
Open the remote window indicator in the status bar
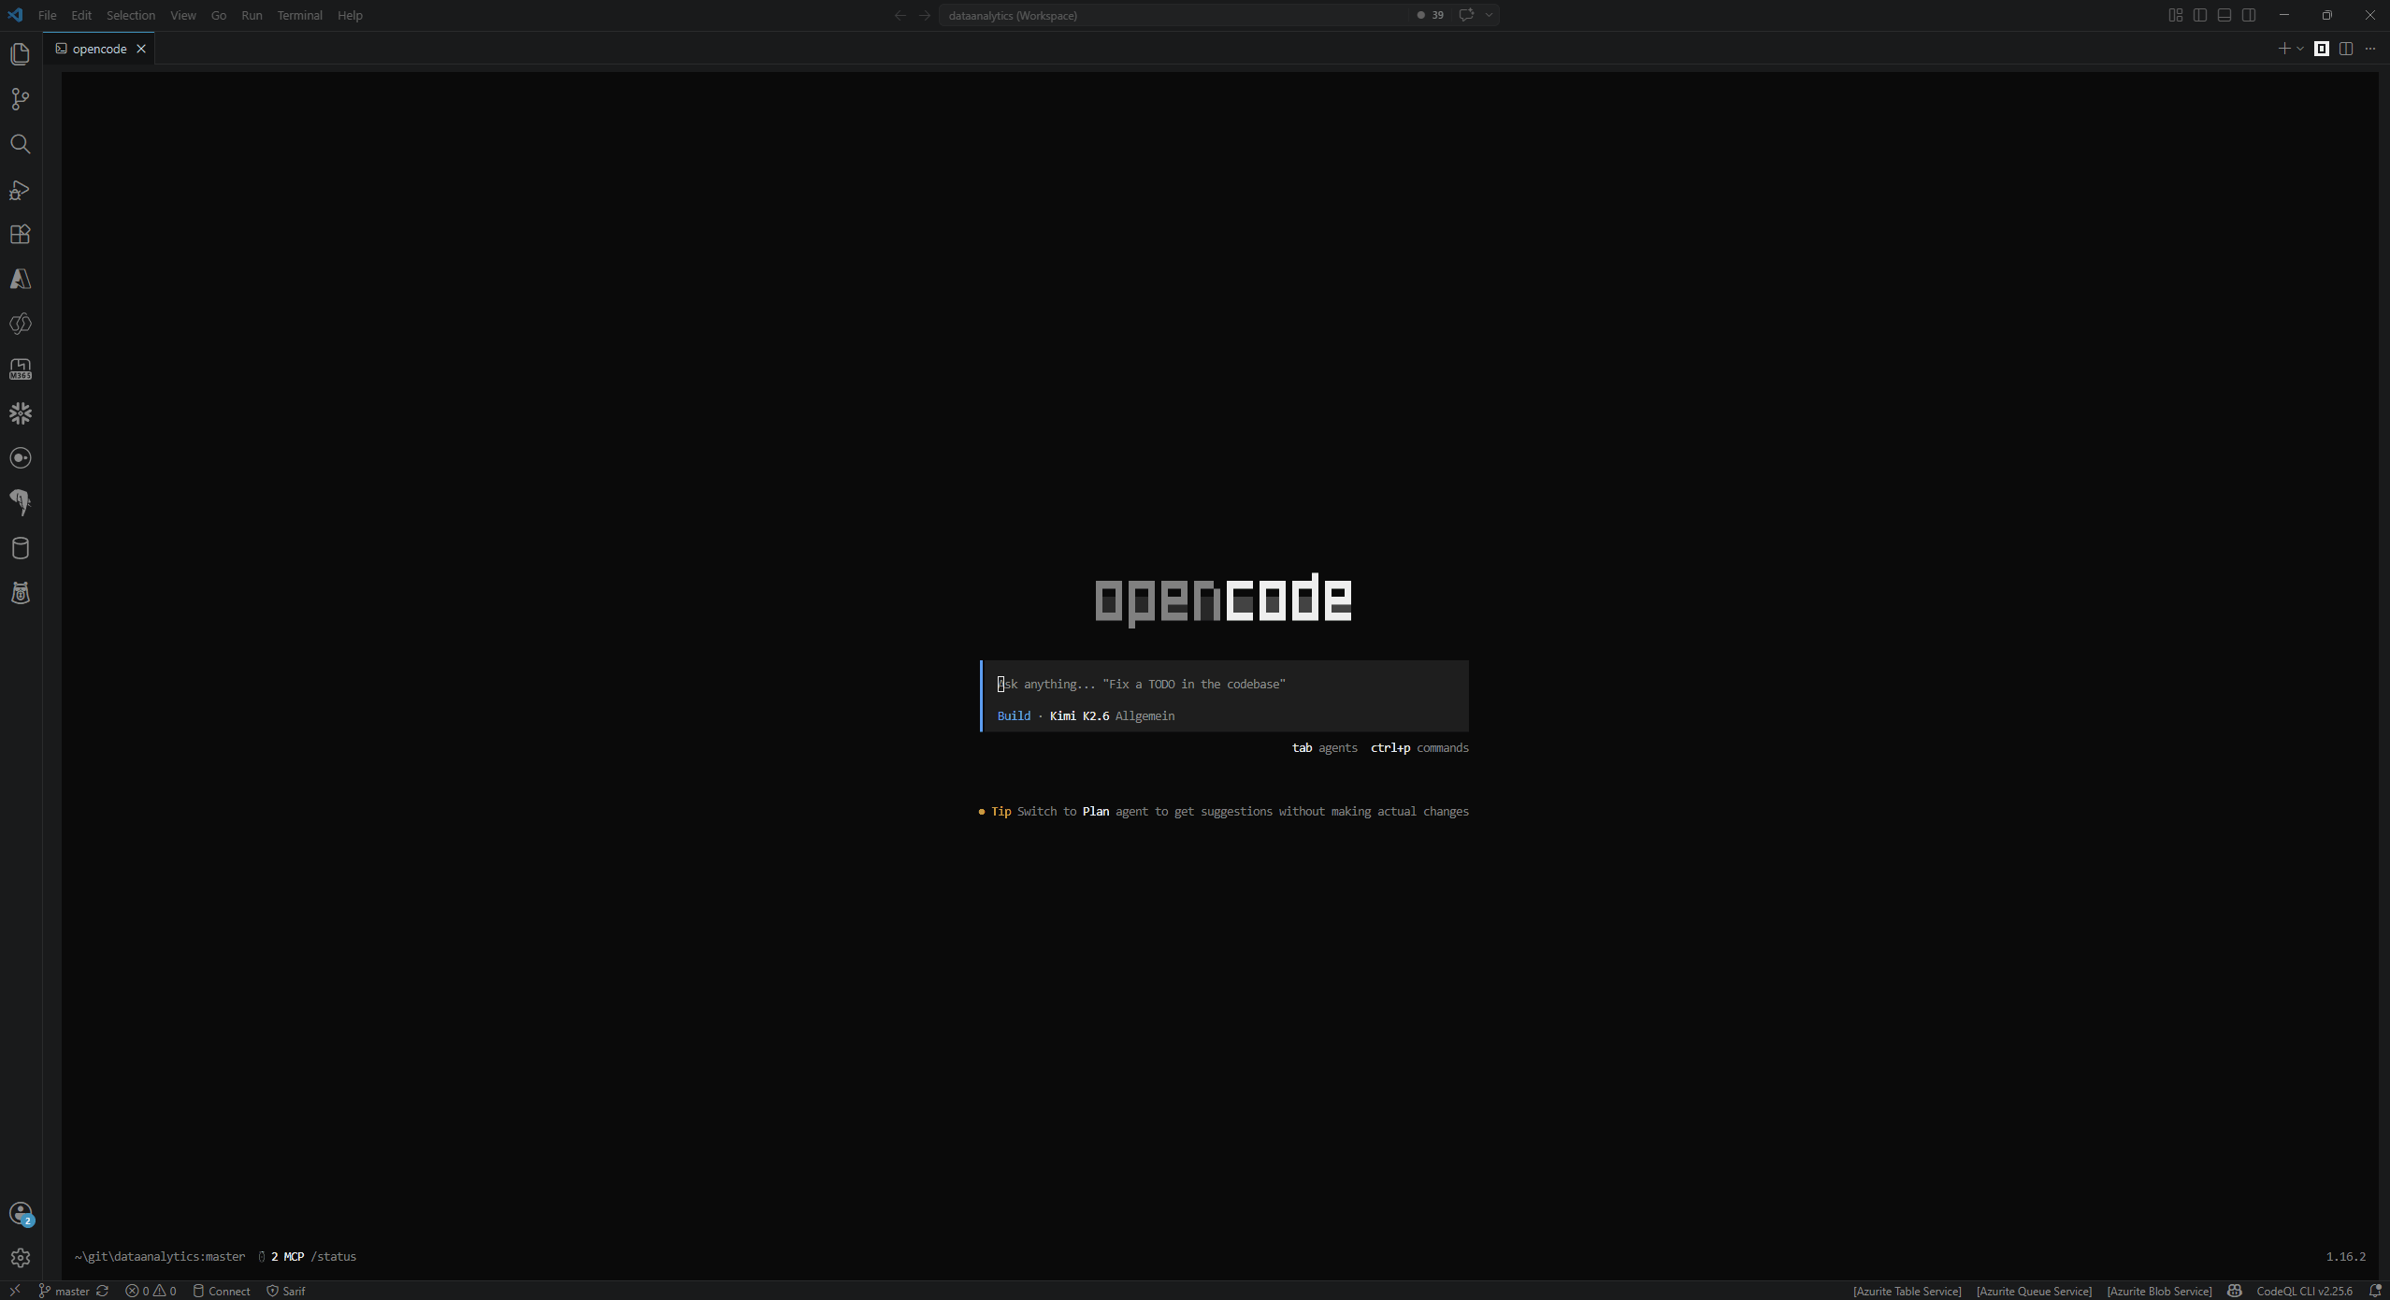(15, 1291)
